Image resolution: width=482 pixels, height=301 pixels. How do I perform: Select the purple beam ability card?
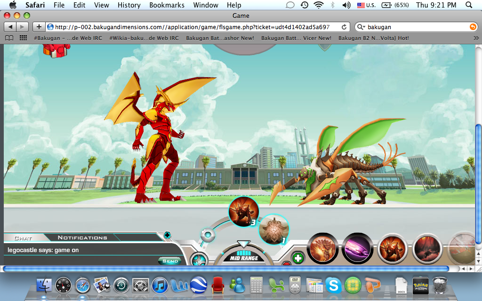(x=357, y=249)
